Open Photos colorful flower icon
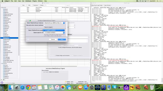The height and width of the screenshot is (91, 163). [x=63, y=87]
